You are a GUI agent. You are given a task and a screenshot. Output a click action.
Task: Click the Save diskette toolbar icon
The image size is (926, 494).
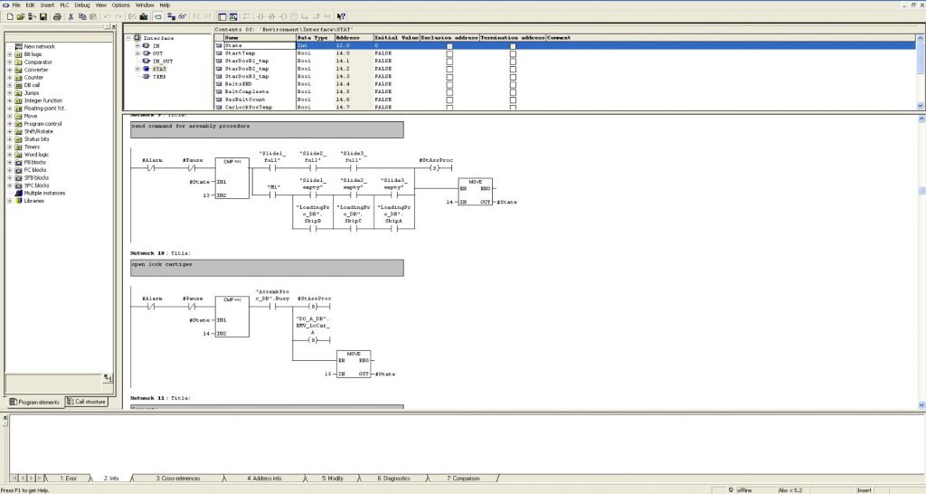coord(42,16)
